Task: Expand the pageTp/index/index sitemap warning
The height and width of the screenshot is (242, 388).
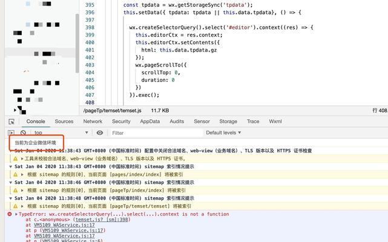Action: (x=22, y=191)
